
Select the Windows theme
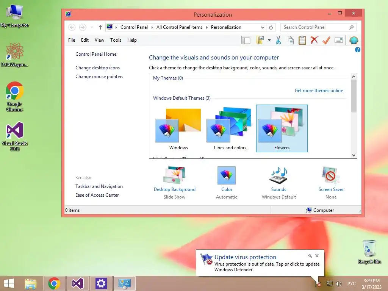pyautogui.click(x=178, y=129)
